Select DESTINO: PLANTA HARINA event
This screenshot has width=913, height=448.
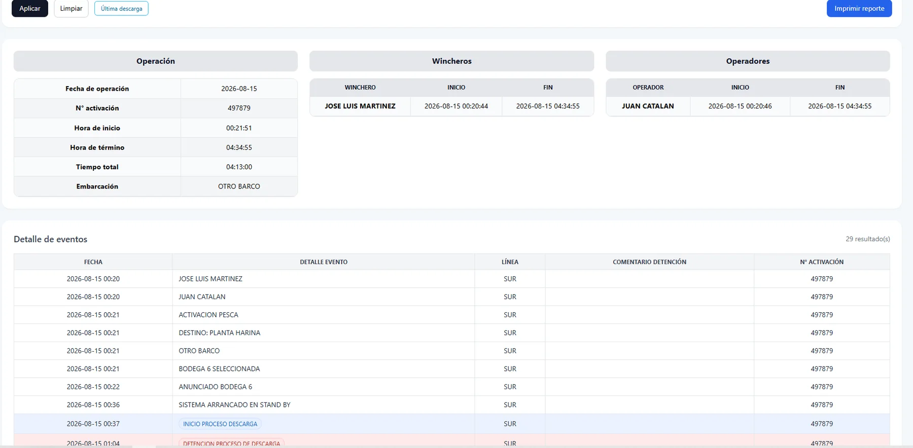point(219,333)
